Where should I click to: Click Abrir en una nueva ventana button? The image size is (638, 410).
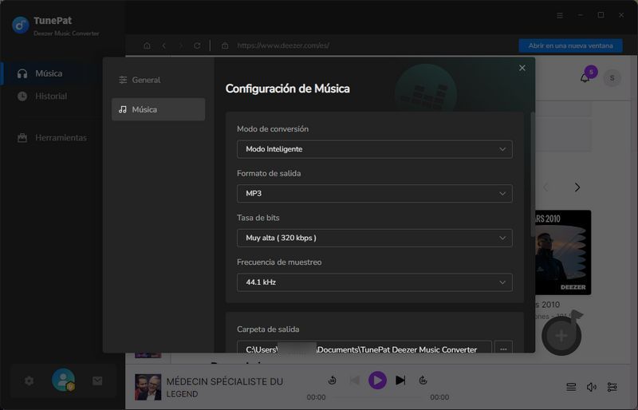(570, 45)
